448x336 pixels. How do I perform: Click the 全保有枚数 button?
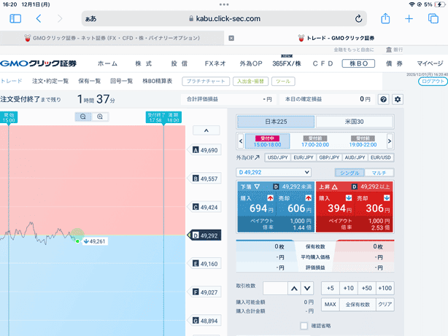358,305
